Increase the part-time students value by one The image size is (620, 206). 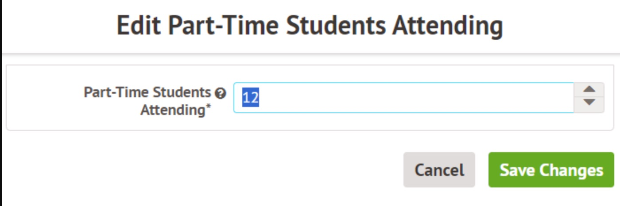589,89
